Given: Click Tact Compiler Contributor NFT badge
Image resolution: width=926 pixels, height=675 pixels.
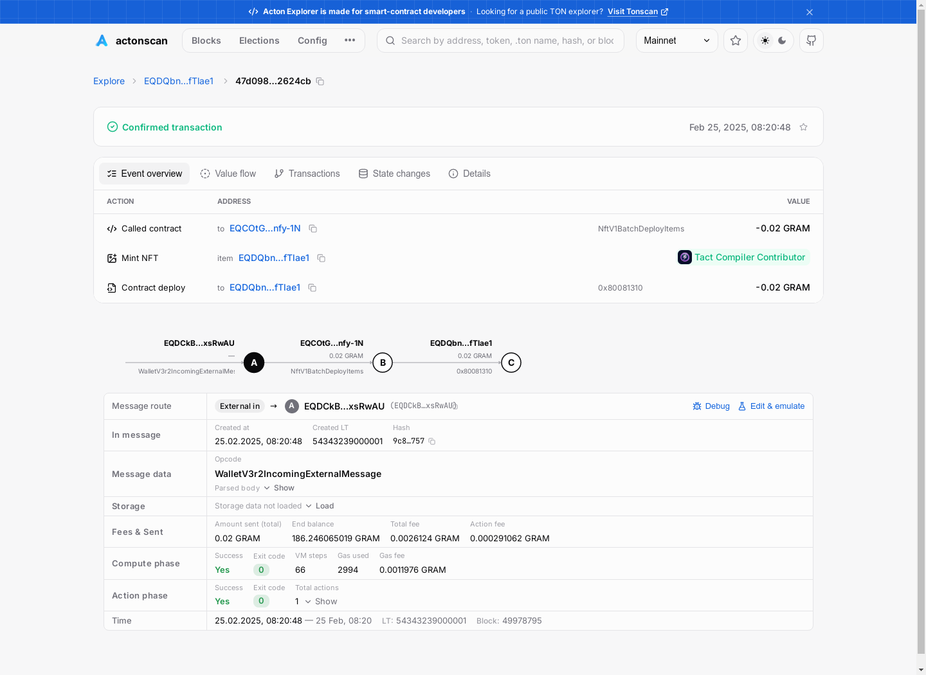Looking at the screenshot, I should pos(742,257).
